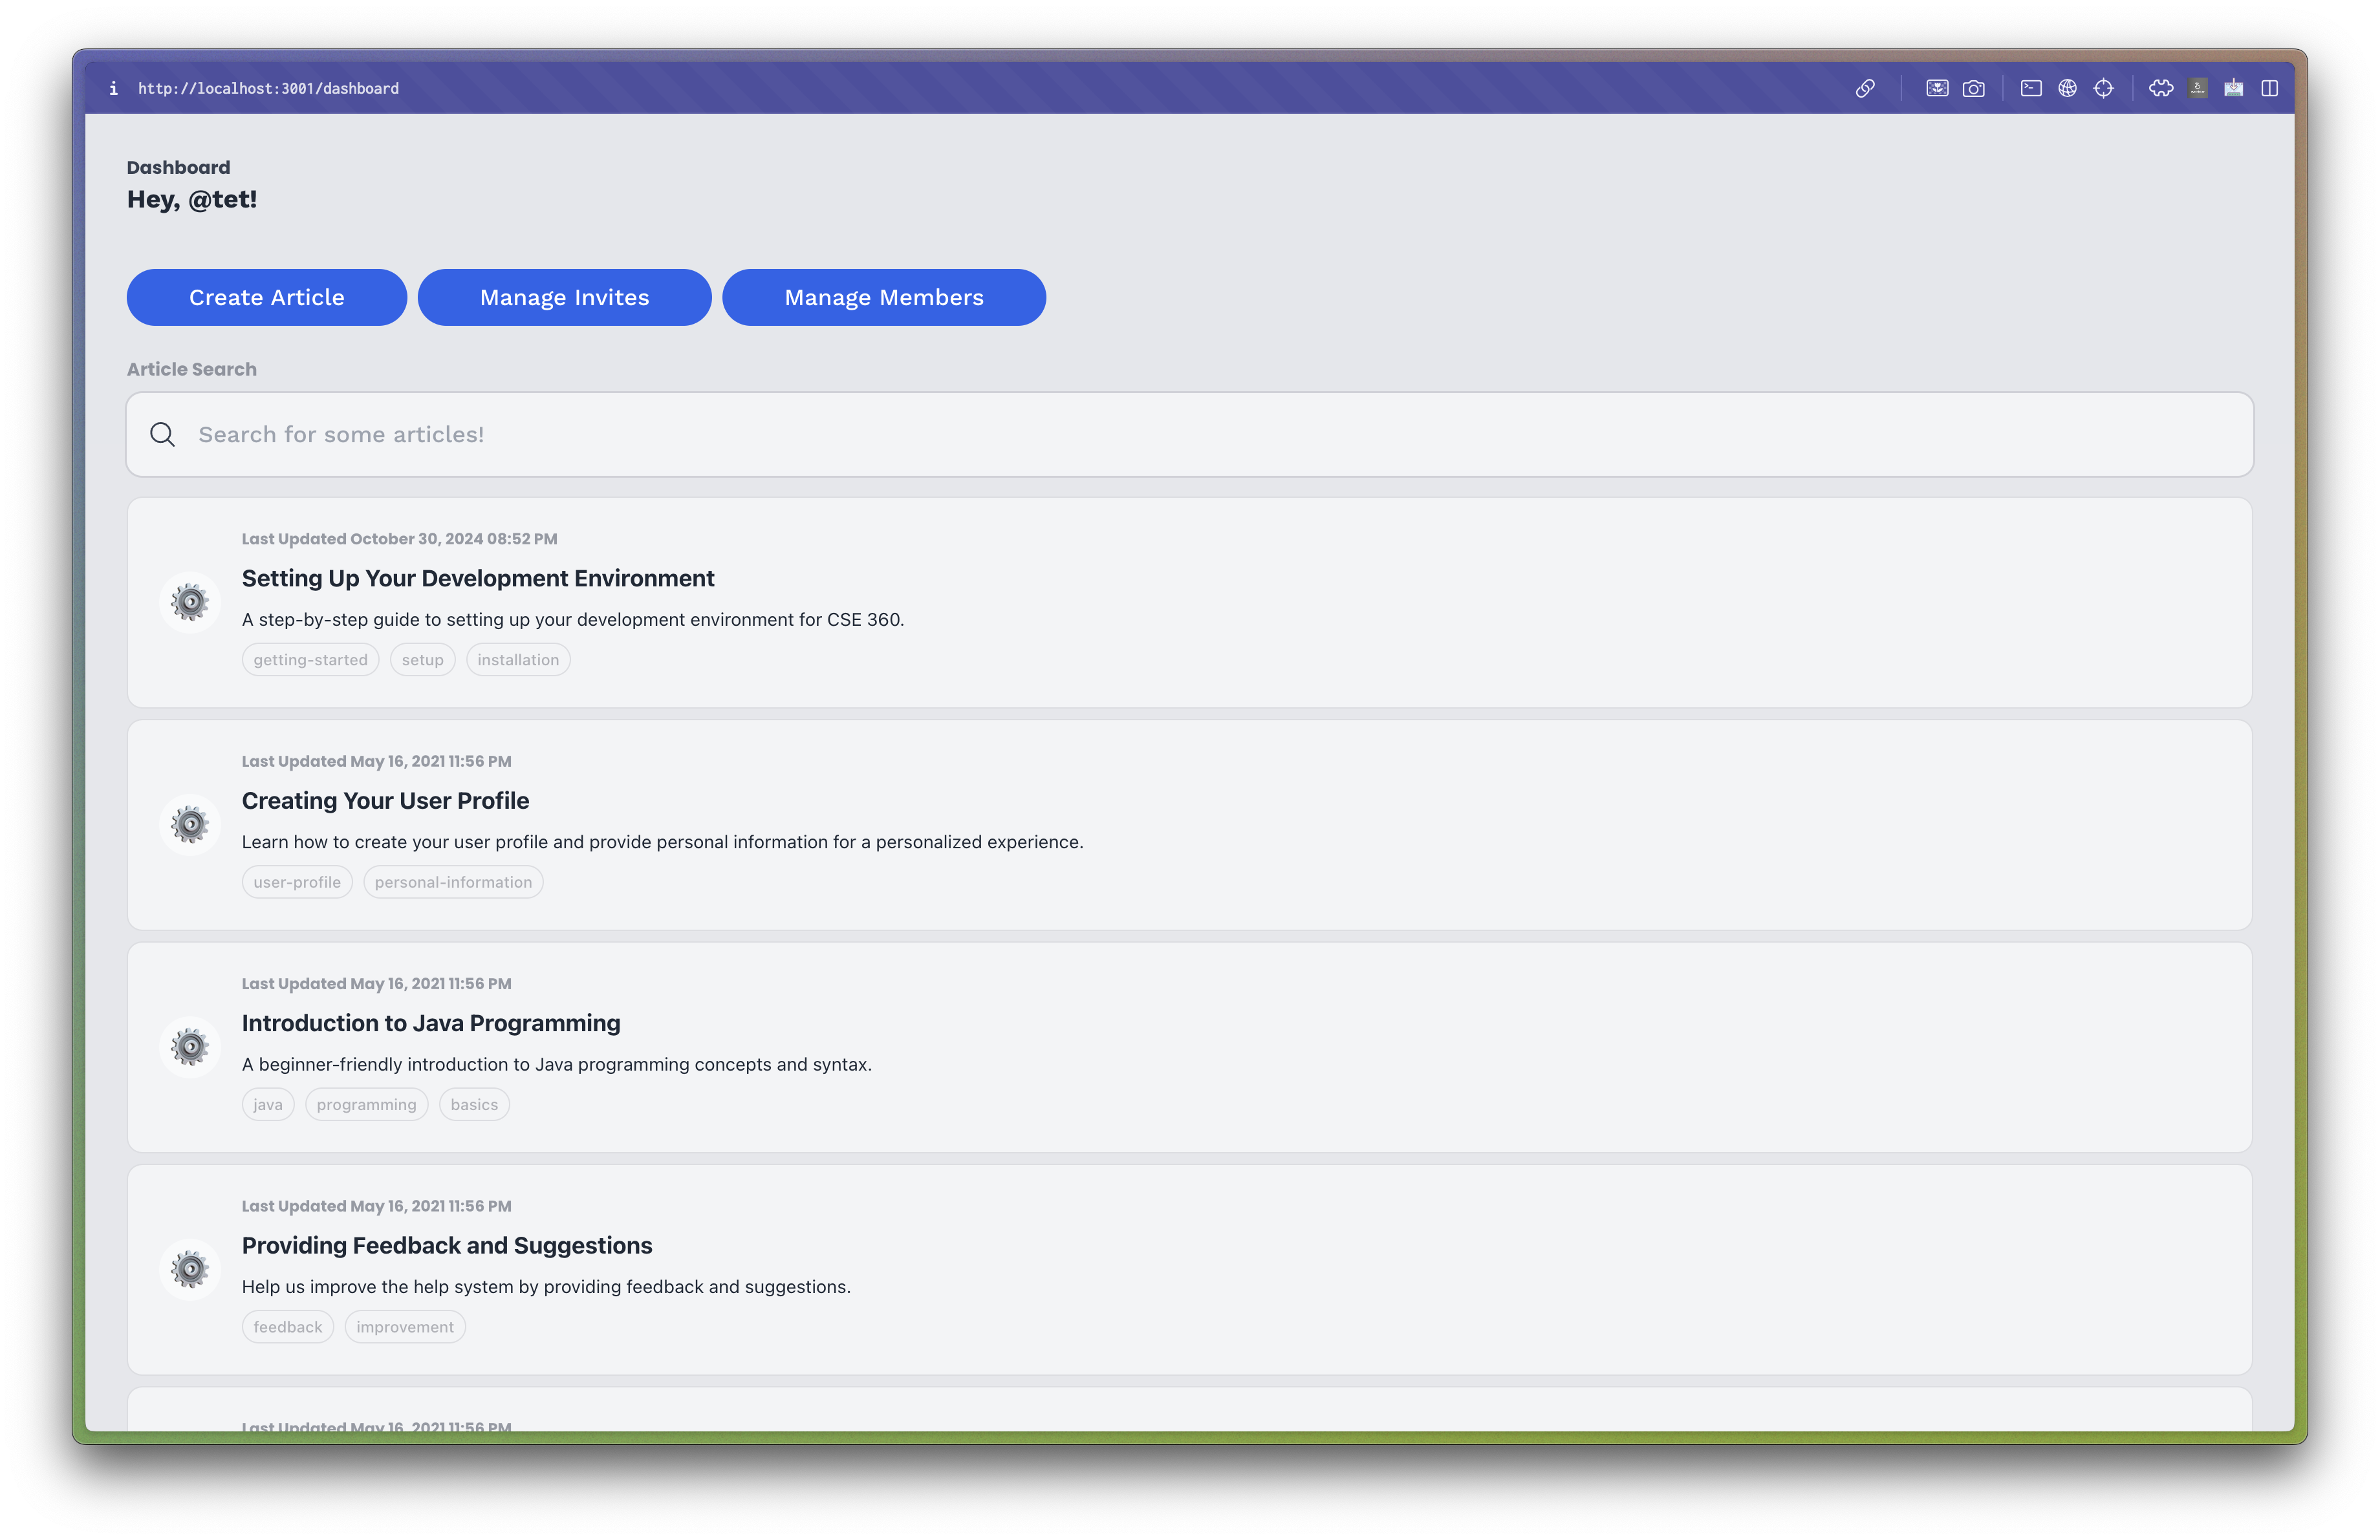
Task: Open the puzzle-piece extensions icon
Action: point(2161,88)
